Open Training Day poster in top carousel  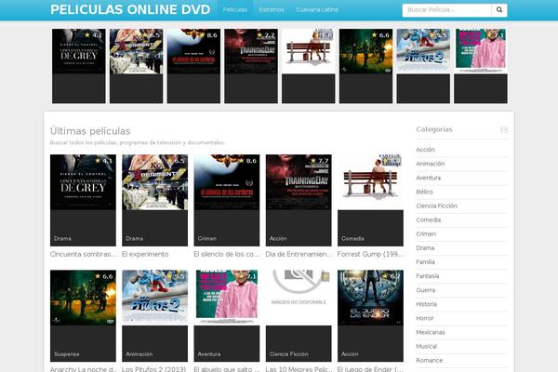click(251, 66)
